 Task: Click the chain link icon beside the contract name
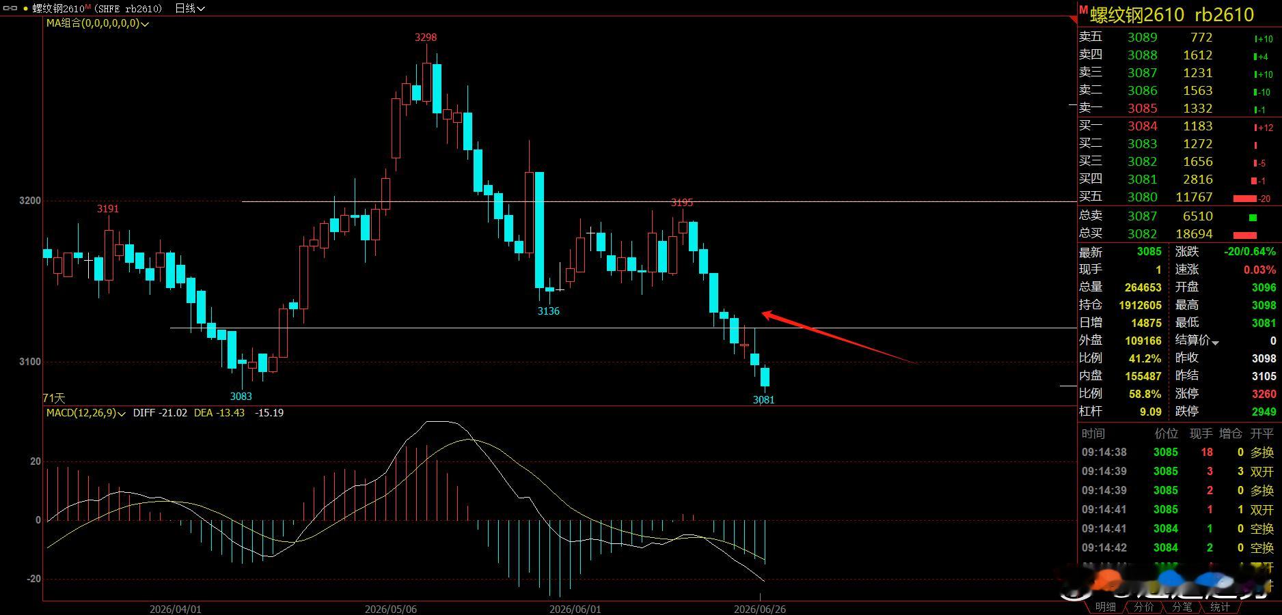coord(10,8)
